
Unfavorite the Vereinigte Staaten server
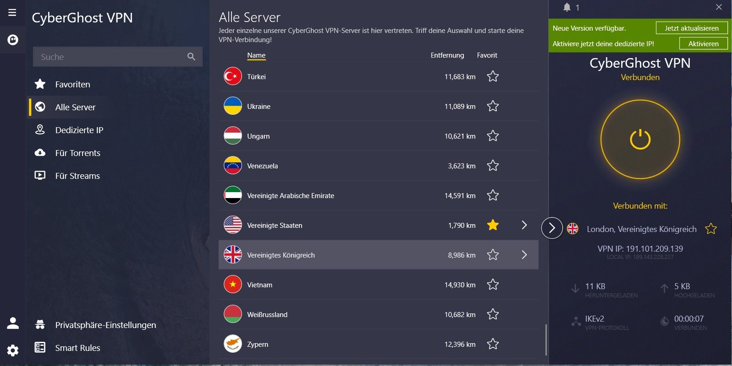[x=493, y=225]
